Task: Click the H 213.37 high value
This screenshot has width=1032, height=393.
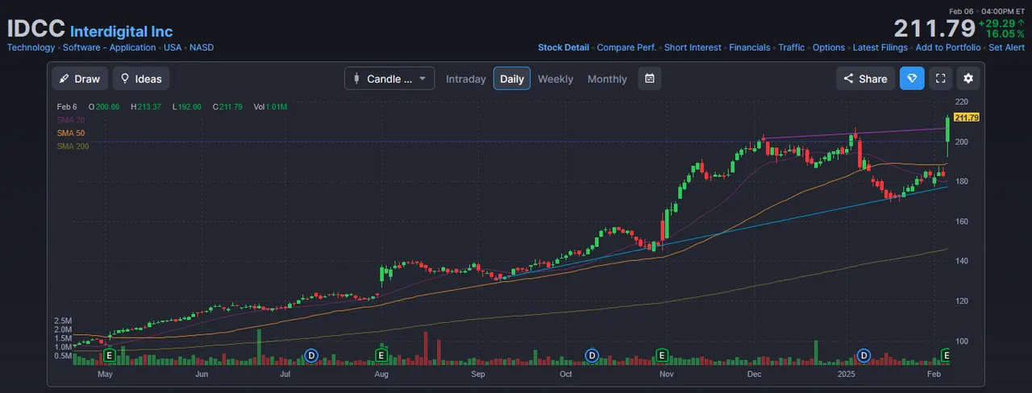Action: (146, 106)
